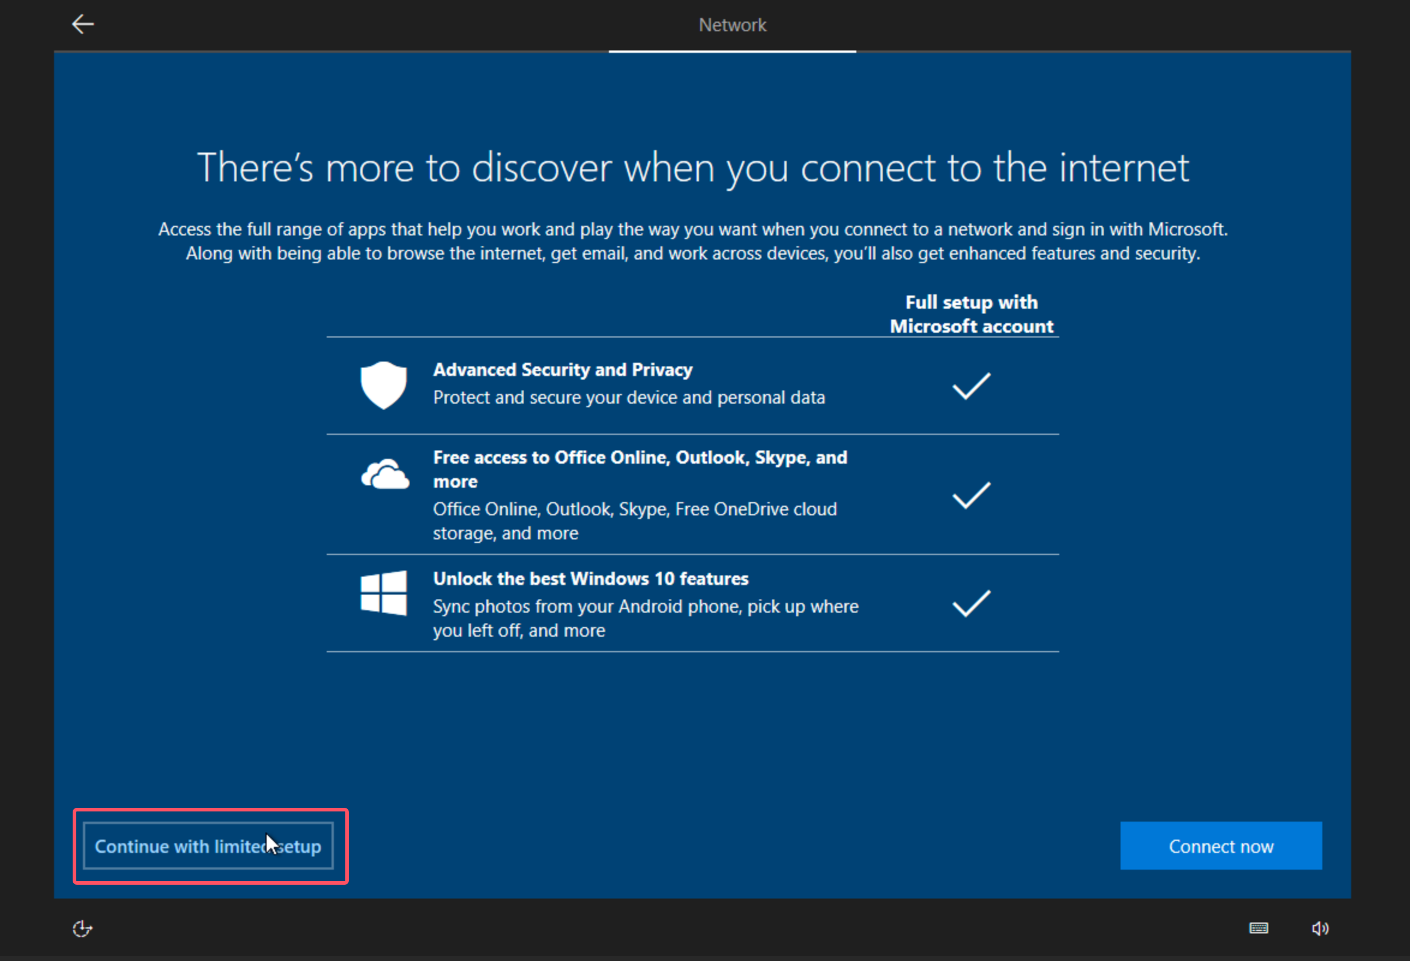
Task: Click the volume speaker icon
Action: point(1319,928)
